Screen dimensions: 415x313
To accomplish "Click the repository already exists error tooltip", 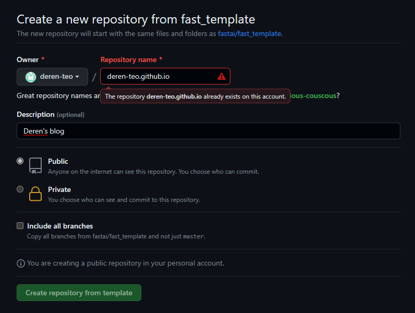I will click(196, 96).
